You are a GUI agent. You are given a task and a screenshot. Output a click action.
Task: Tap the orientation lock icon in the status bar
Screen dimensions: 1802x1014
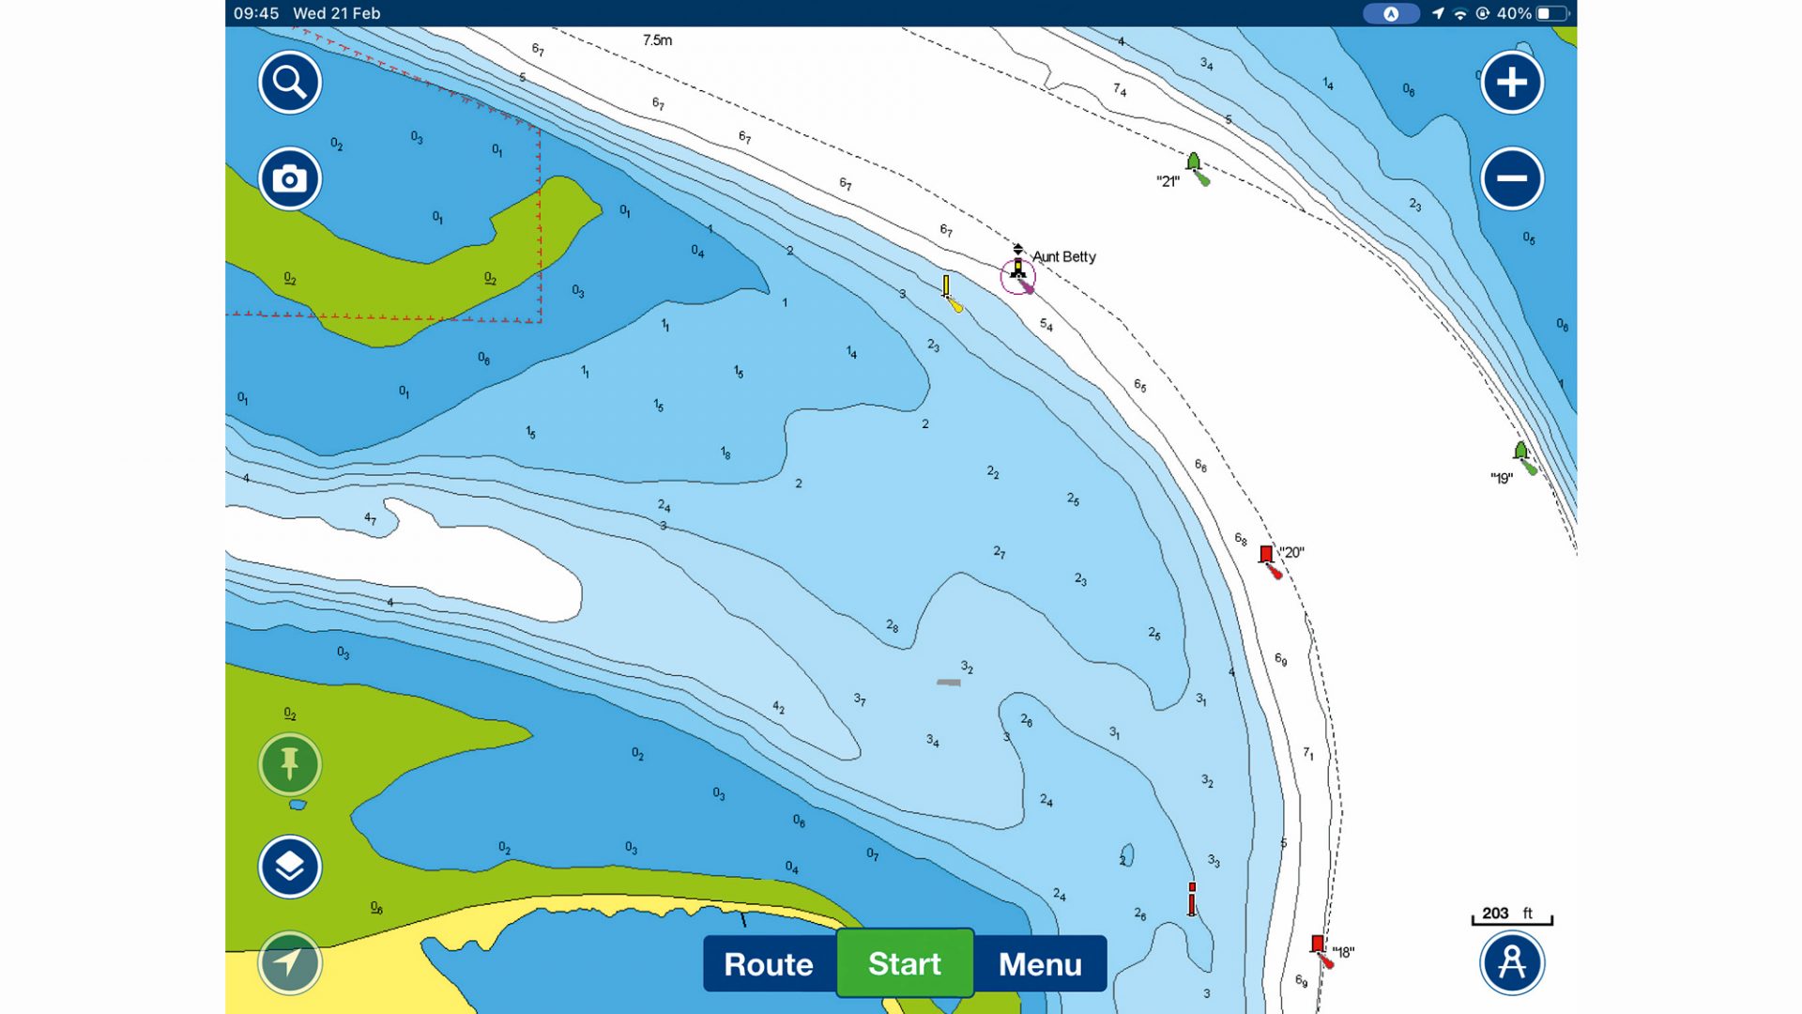(1481, 13)
